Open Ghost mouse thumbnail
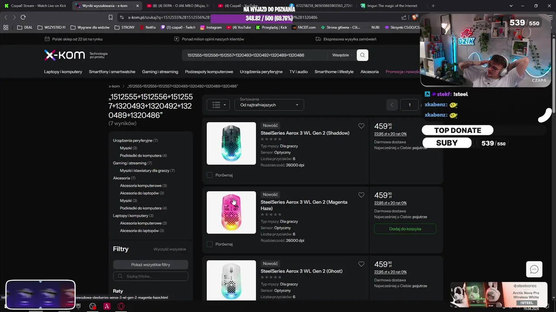This screenshot has height=312, width=556. [231, 280]
